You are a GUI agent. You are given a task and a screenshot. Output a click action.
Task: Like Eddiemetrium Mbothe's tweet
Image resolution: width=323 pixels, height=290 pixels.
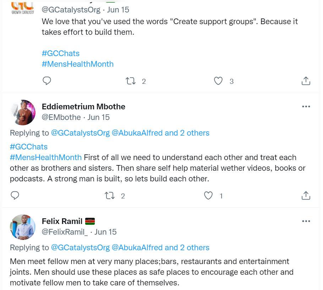(208, 195)
